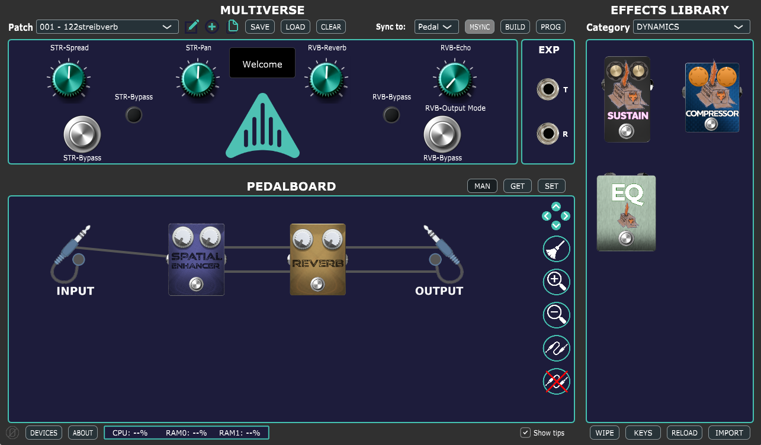Image resolution: width=761 pixels, height=445 pixels.
Task: Click the PROG button
Action: point(551,27)
